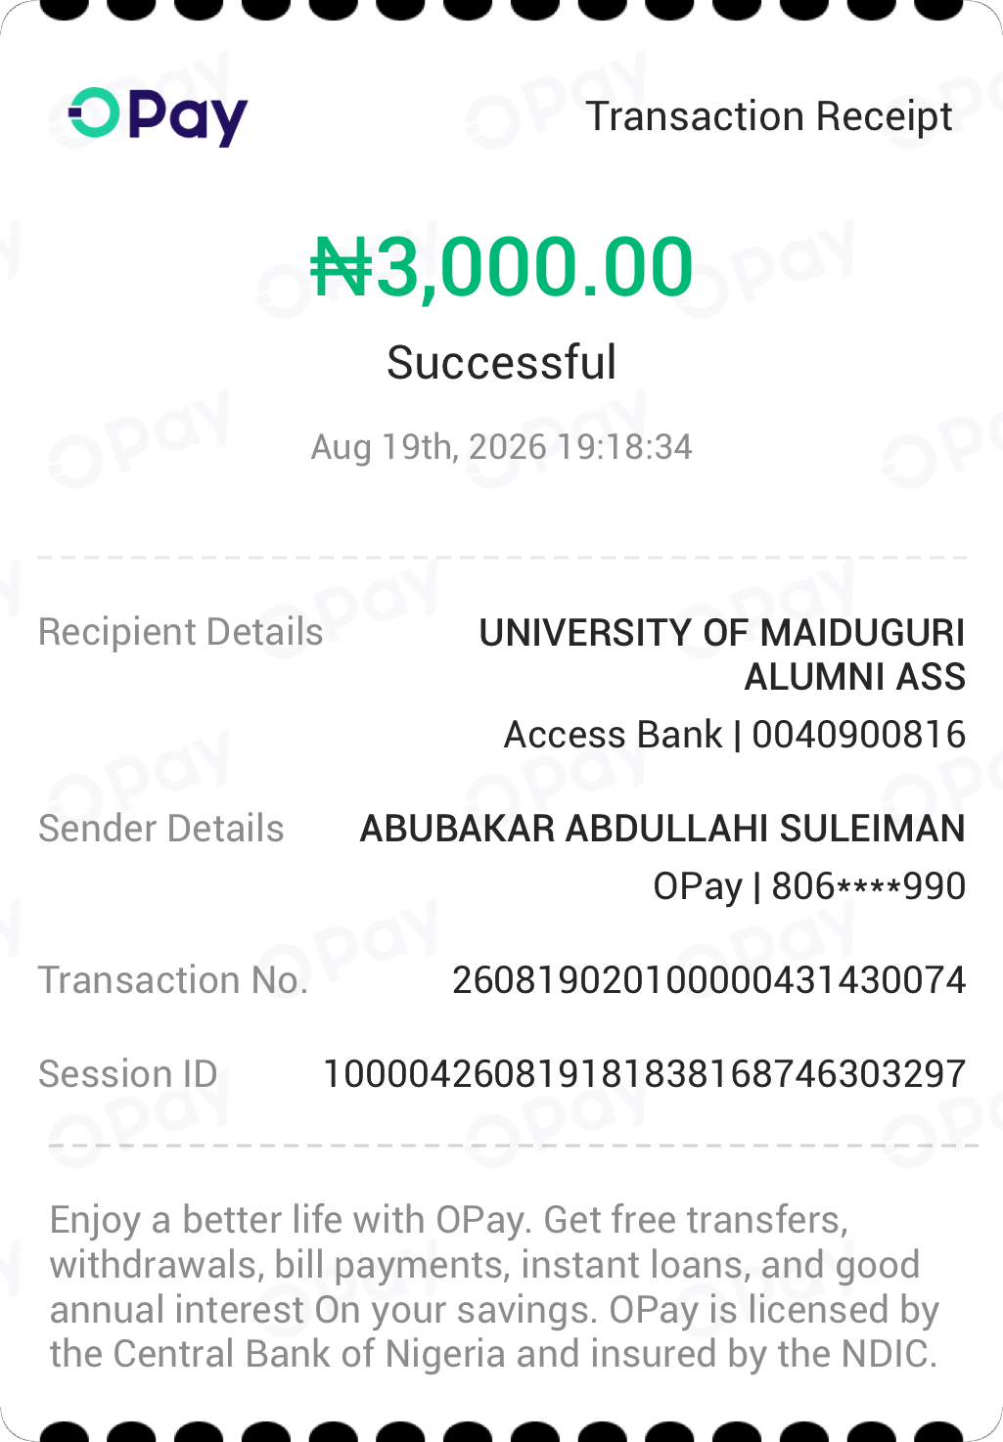Select sender name Abubakar Abdullahi Suleiman
Image resolution: width=1003 pixels, height=1442 pixels.
(x=662, y=829)
